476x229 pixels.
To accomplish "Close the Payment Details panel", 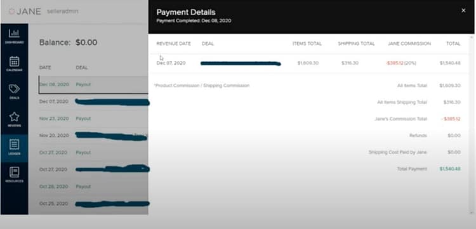I will 463,11.
